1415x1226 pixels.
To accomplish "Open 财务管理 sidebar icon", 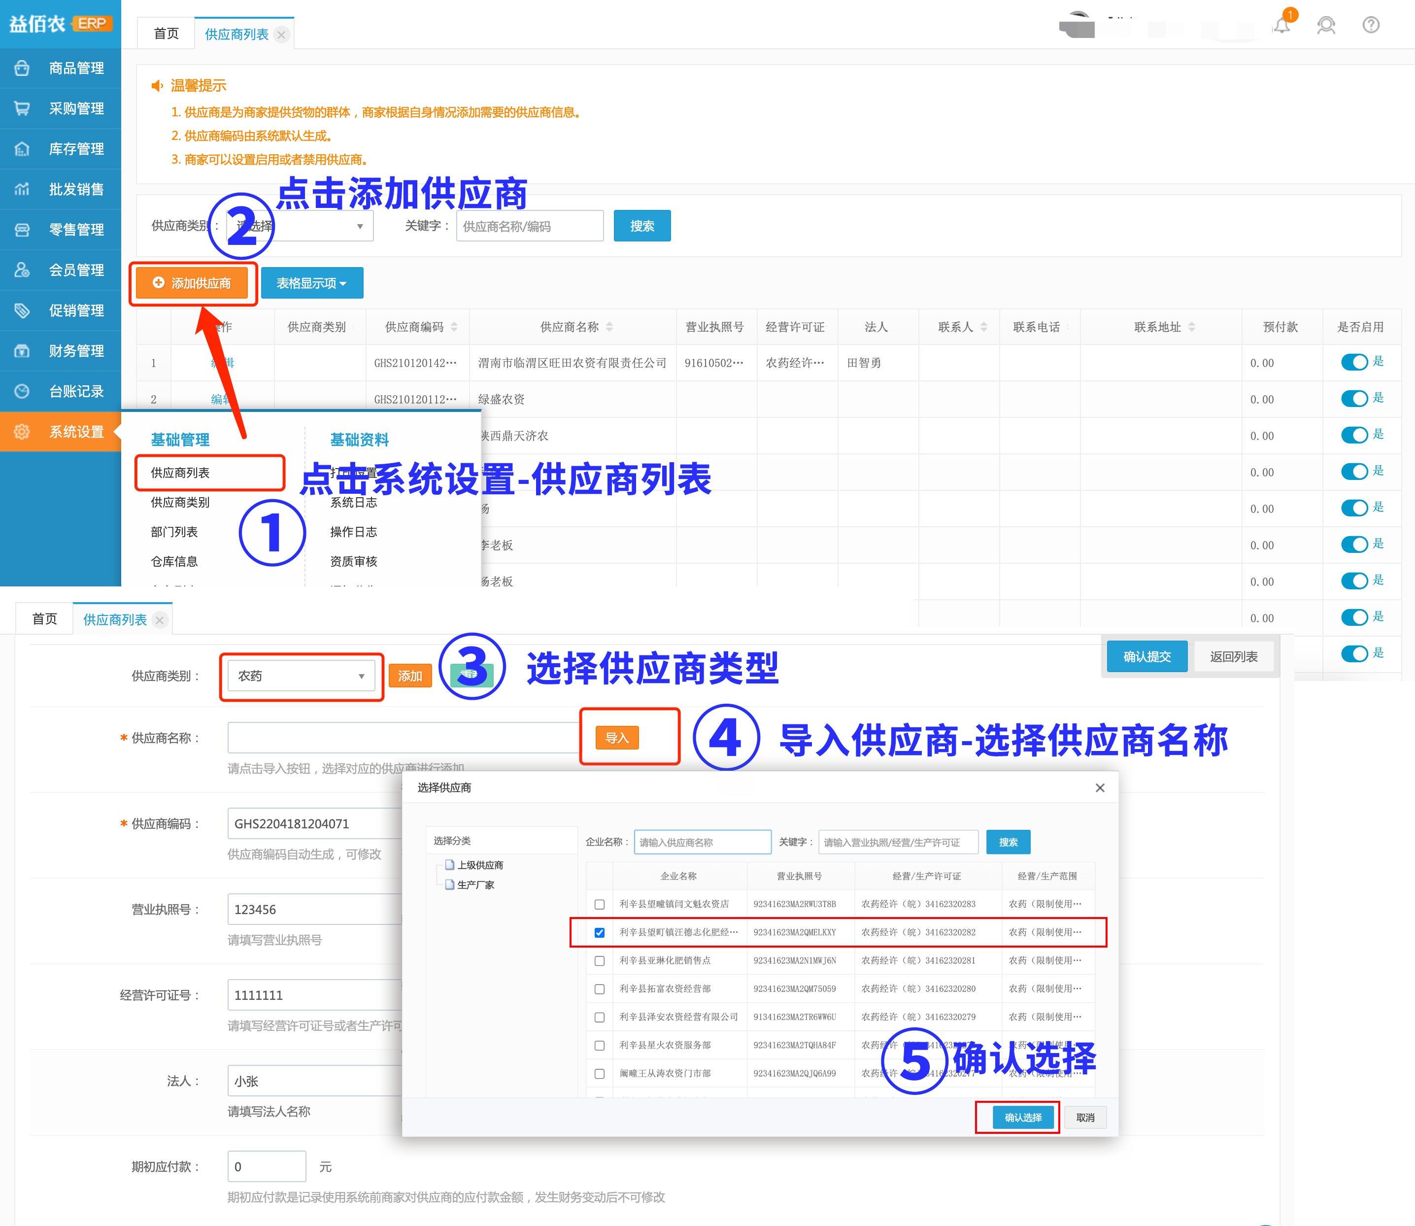I will tap(22, 351).
